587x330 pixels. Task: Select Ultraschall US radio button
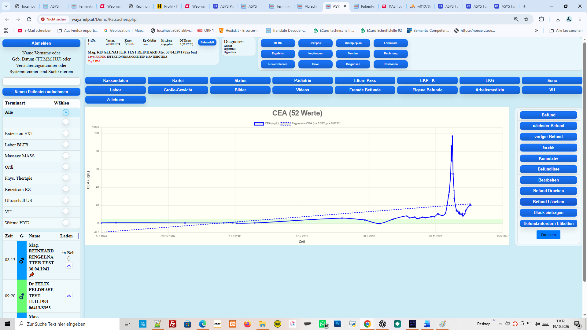coord(66,200)
